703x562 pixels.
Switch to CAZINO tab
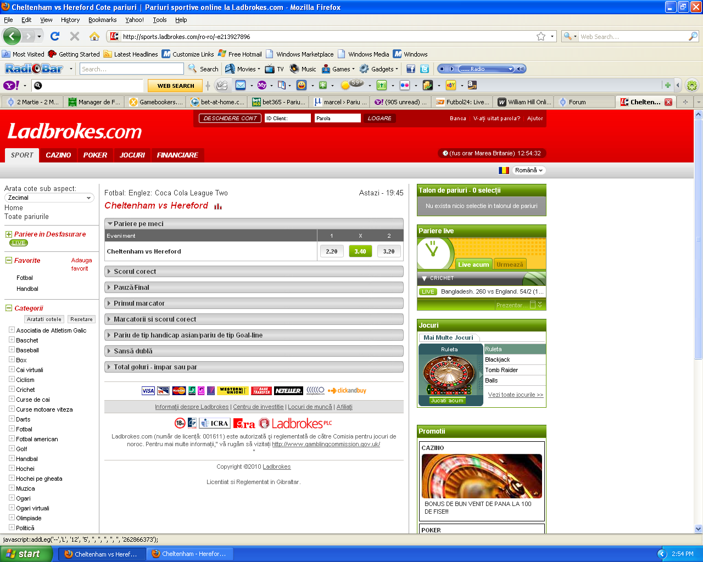[x=58, y=155]
